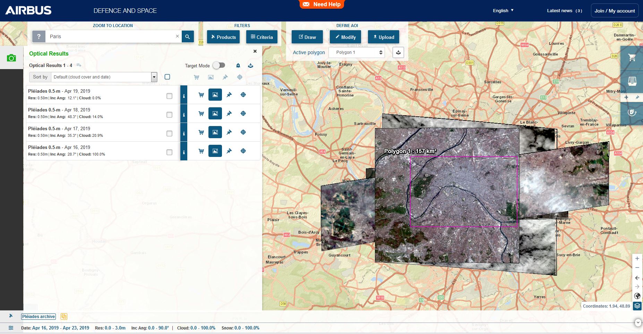Open the English language dropdown
Image resolution: width=643 pixels, height=334 pixels.
503,11
